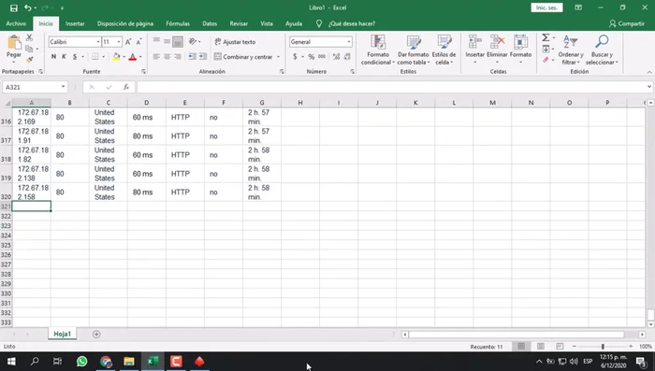Open Estilos de celda gallery

click(444, 50)
